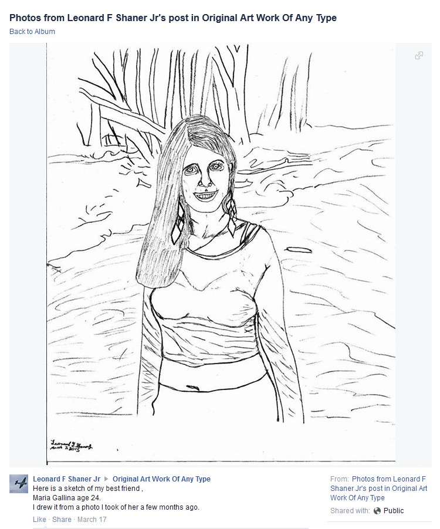Viewport: 440px width, 529px height.
Task: Click the 'Shared with:' label
Action: (350, 510)
